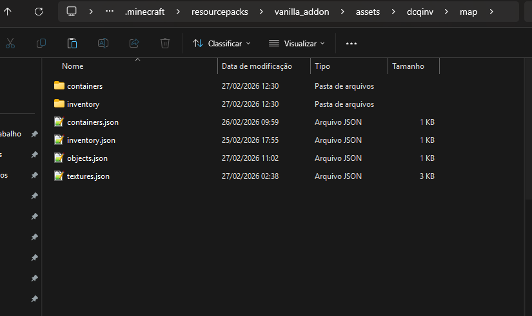Select the objects.json file icon
Viewport: 532px width, 316px height.
pyautogui.click(x=59, y=158)
